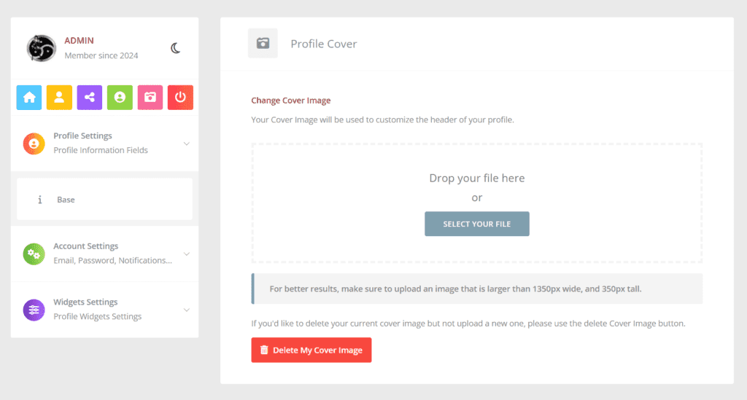747x400 pixels.
Task: Click Delete My Cover Image button
Action: click(311, 350)
